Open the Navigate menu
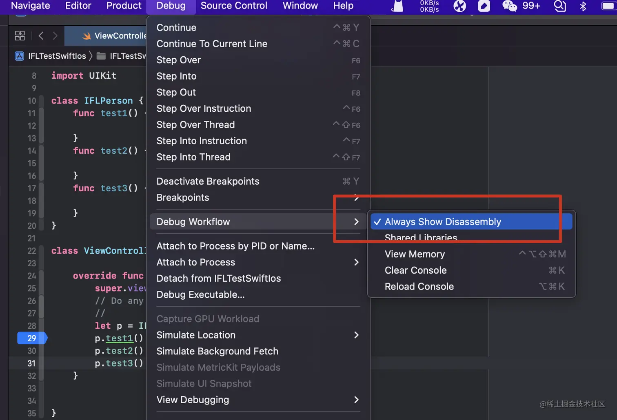Image resolution: width=617 pixels, height=420 pixels. [x=31, y=6]
